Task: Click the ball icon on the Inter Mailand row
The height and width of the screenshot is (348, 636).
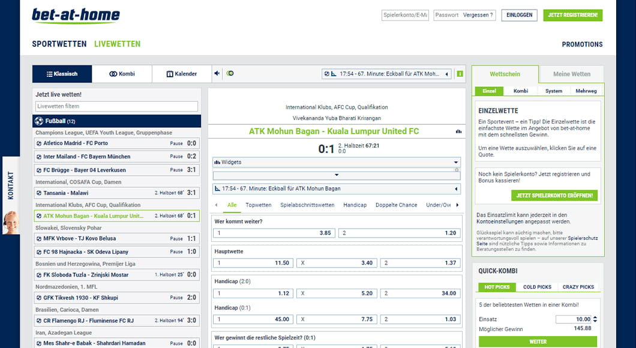Action: coord(39,157)
